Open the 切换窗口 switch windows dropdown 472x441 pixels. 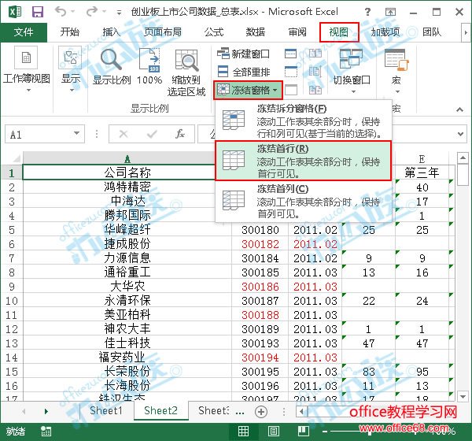click(351, 69)
